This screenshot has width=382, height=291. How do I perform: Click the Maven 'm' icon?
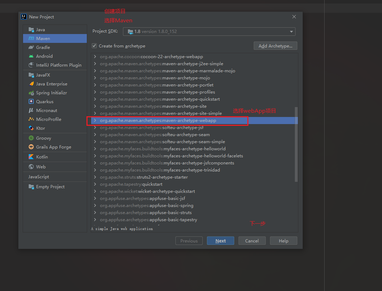[31, 38]
